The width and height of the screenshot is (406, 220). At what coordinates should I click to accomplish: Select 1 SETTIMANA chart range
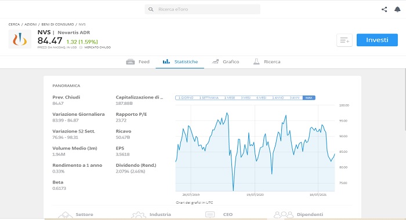tap(209, 98)
